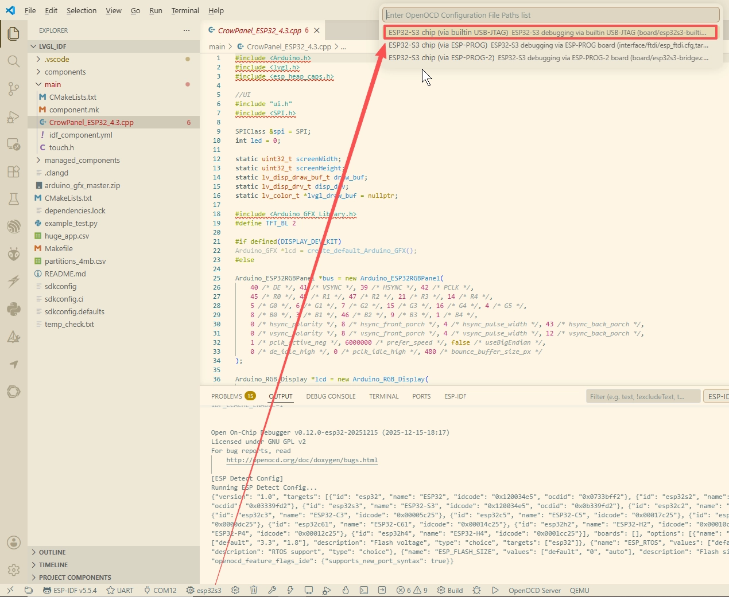
Task: Click the Explorer more actions ellipsis
Action: 187,30
